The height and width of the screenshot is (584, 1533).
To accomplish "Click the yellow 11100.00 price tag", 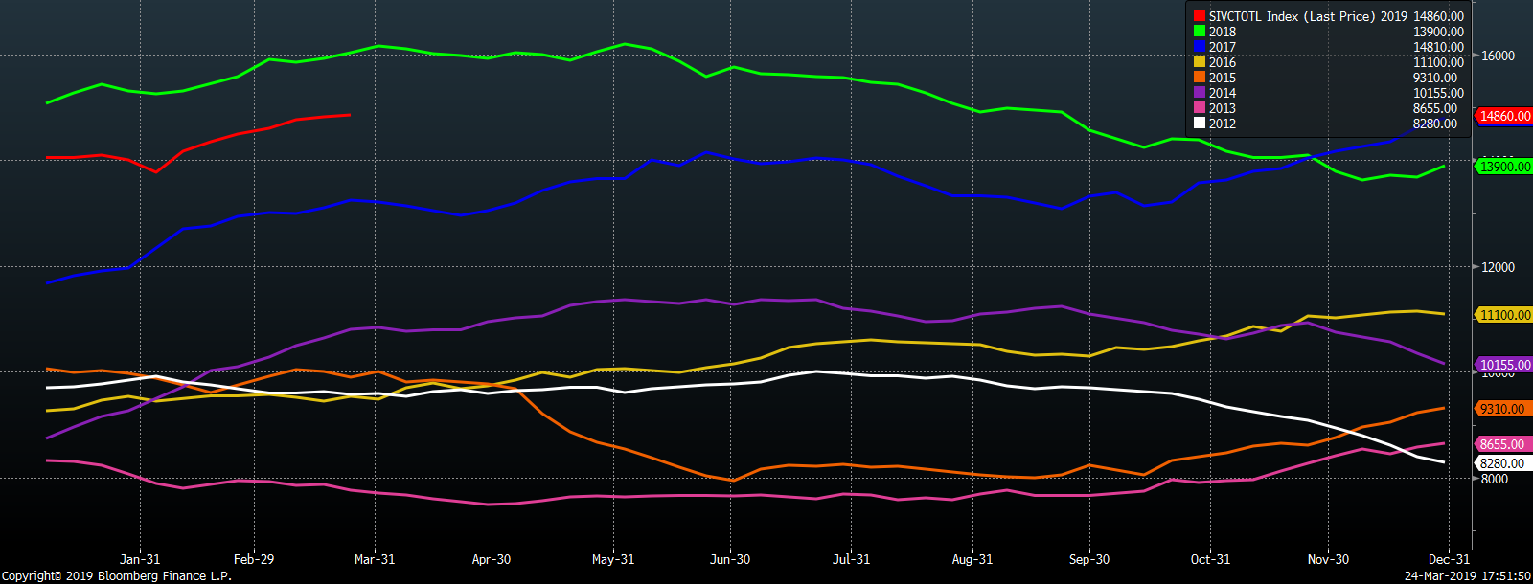I will (1504, 315).
